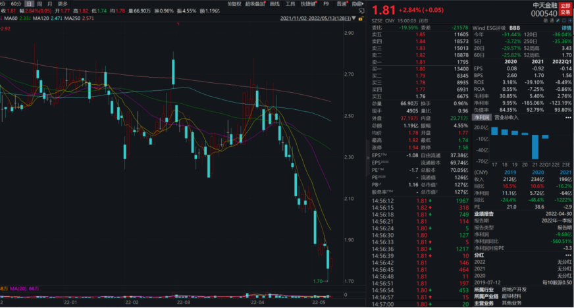Click stock code 000540

[544, 14]
